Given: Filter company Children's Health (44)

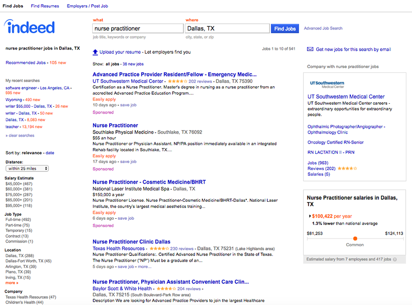Looking at the screenshot, I should pos(24,302).
